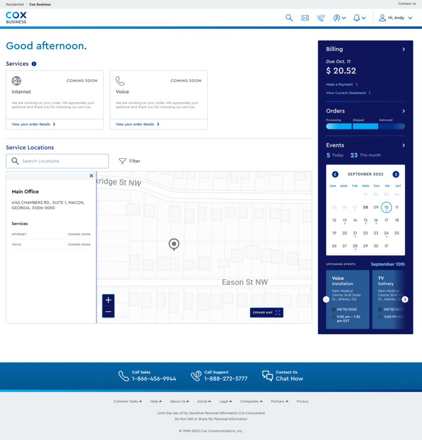
Task: Go to next month in calendar
Action: tap(396, 174)
